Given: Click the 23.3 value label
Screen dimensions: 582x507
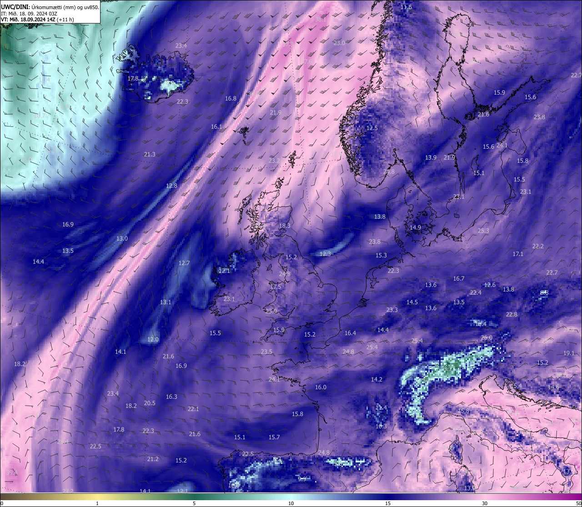Looking at the screenshot, I should click(x=392, y=310).
